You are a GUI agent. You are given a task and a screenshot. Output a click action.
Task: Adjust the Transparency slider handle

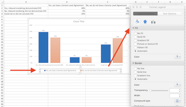150,91
